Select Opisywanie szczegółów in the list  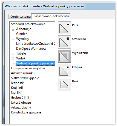click(x=28, y=68)
